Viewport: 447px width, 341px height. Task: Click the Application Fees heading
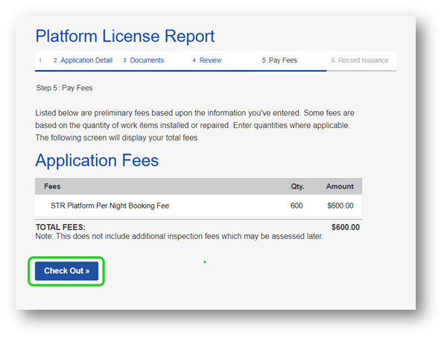[x=97, y=160]
